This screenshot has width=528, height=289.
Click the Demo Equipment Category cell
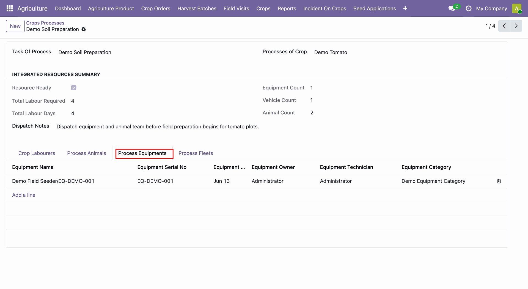pyautogui.click(x=433, y=181)
